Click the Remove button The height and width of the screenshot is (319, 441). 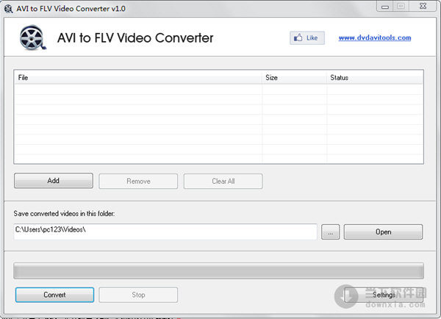click(138, 181)
